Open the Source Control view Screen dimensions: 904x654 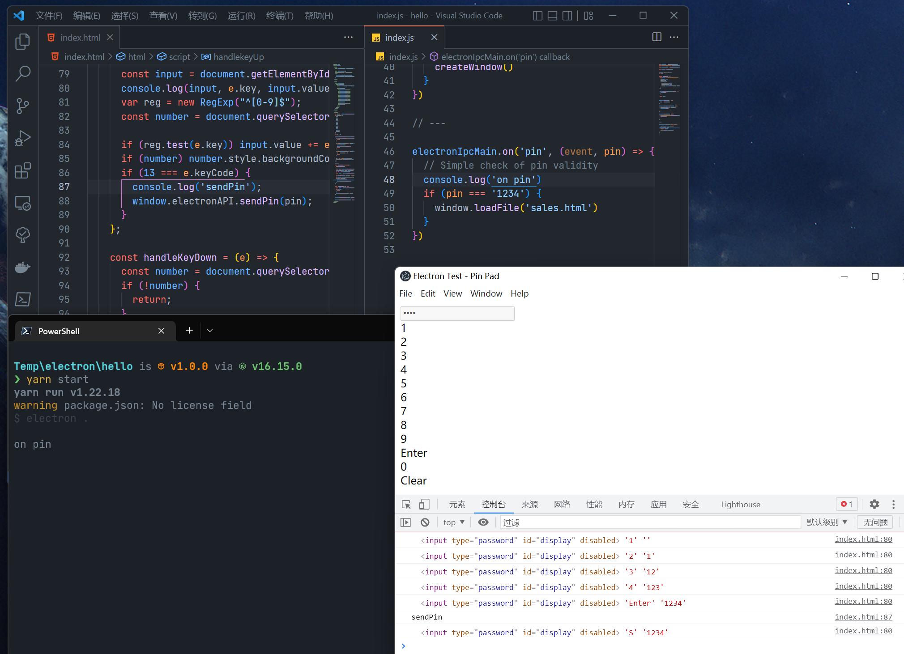point(22,106)
